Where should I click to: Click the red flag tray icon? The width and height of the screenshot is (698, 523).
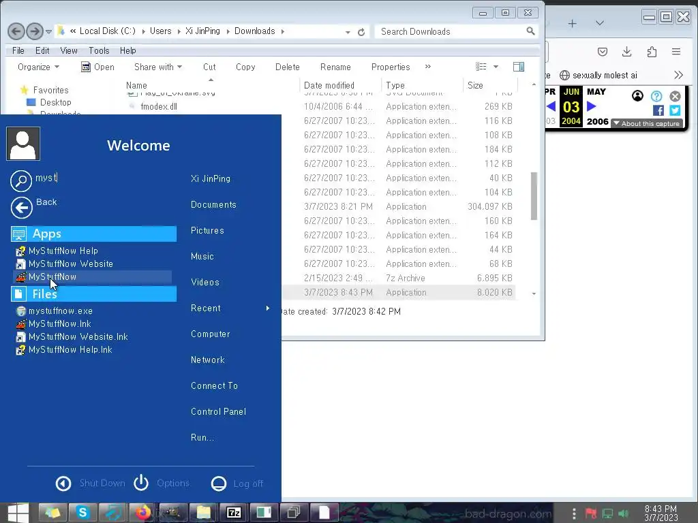[x=591, y=513]
